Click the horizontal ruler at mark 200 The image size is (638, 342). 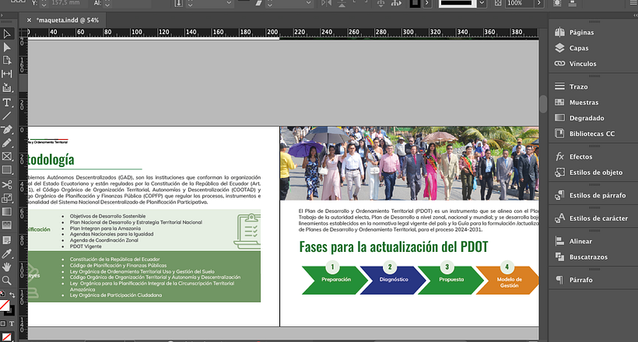point(272,32)
